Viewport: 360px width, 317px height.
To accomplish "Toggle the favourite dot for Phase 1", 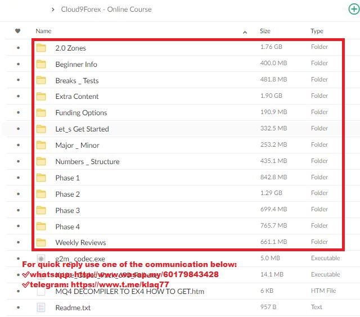I will coord(18,178).
